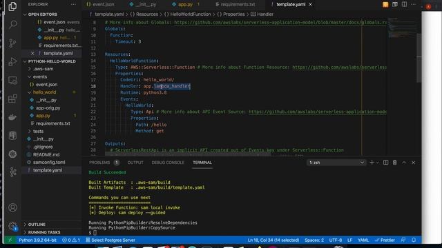The height and width of the screenshot is (248, 442).
Task: Open the Run and Debug view icon
Action: 12,61
